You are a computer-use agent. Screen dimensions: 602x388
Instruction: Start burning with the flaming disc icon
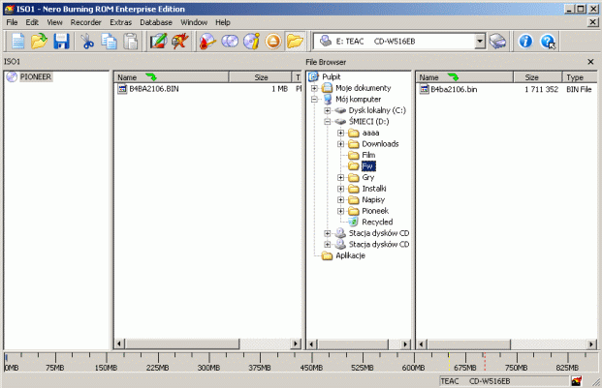[207, 41]
